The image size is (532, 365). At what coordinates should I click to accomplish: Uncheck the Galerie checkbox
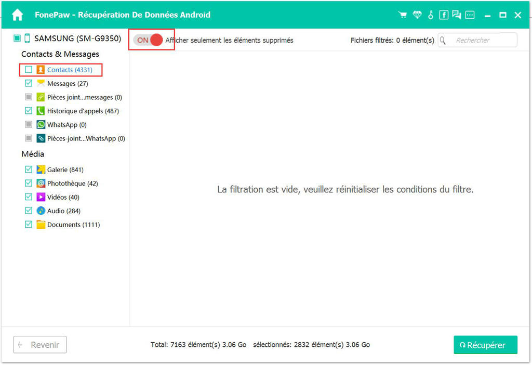pos(29,170)
